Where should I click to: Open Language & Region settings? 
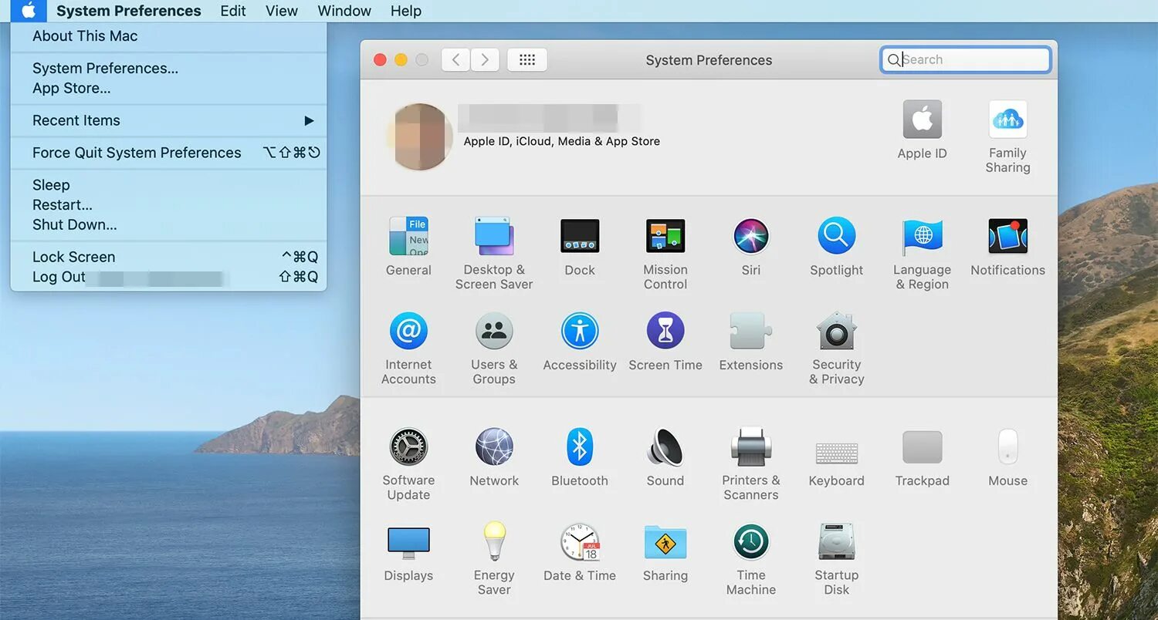click(922, 253)
